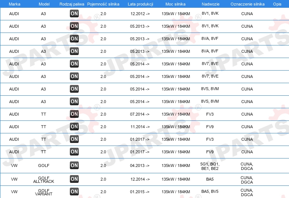Viewport: 289px width, 198px height.
Task: Select the 11.2014 -> production date cell
Action: coord(140,127)
